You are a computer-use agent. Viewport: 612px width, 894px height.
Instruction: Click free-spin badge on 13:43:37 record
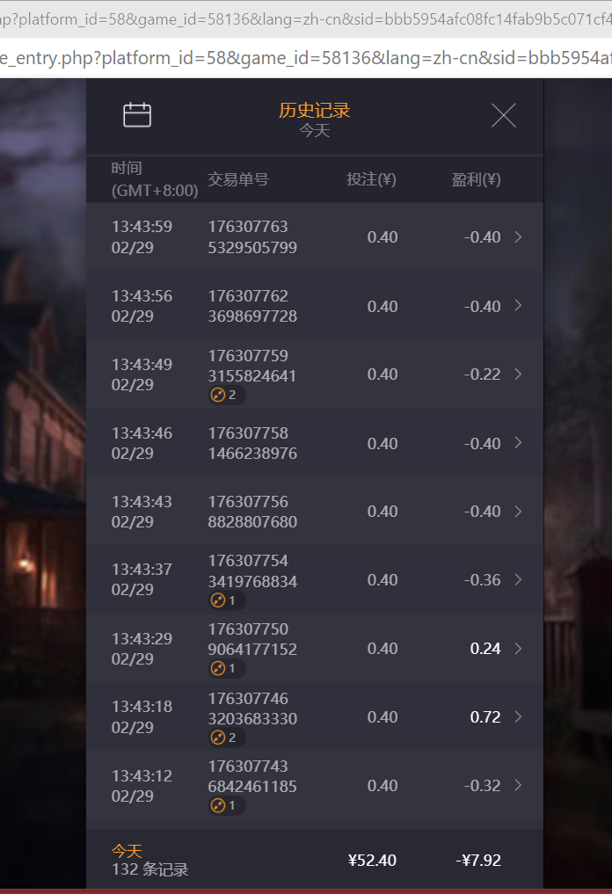pyautogui.click(x=226, y=601)
